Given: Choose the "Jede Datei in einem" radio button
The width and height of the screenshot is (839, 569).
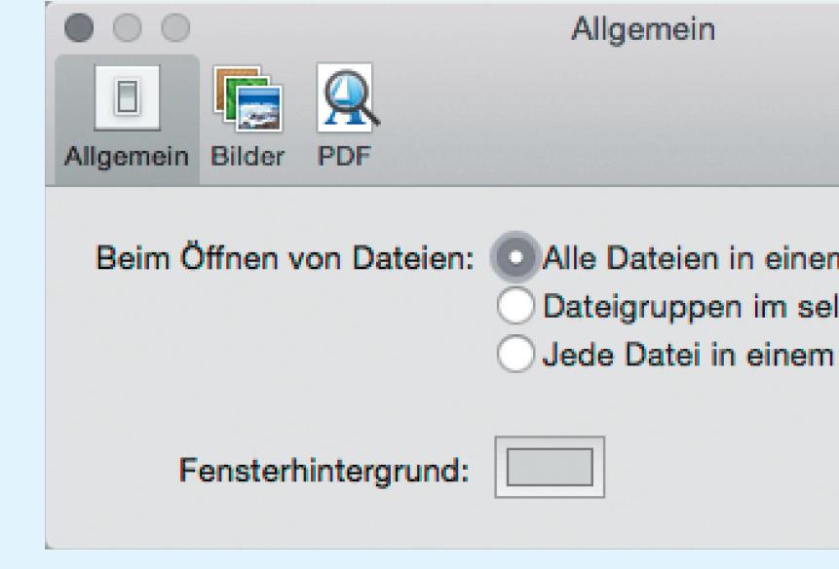Looking at the screenshot, I should pos(515,354).
